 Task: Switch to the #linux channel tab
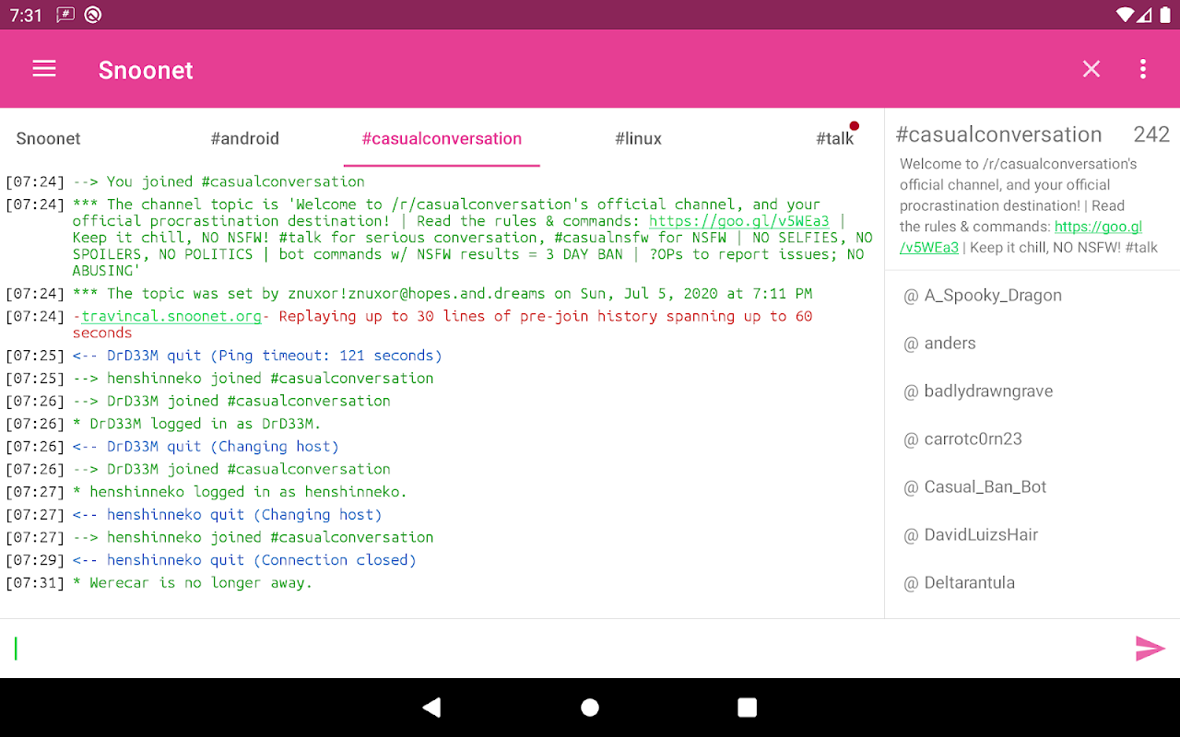tap(639, 138)
